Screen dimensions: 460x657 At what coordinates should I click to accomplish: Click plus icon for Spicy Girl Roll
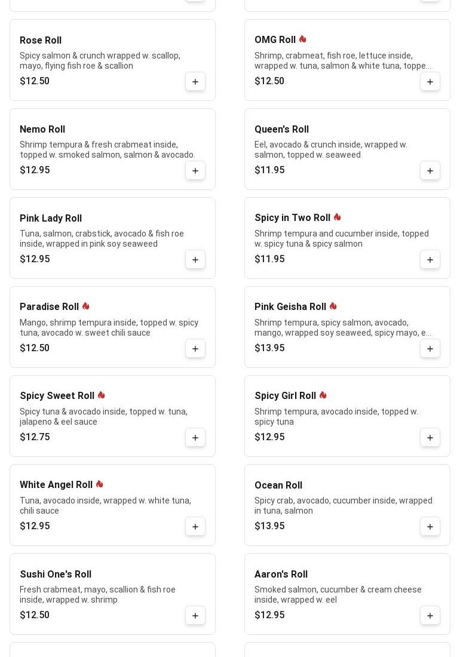[x=430, y=437]
